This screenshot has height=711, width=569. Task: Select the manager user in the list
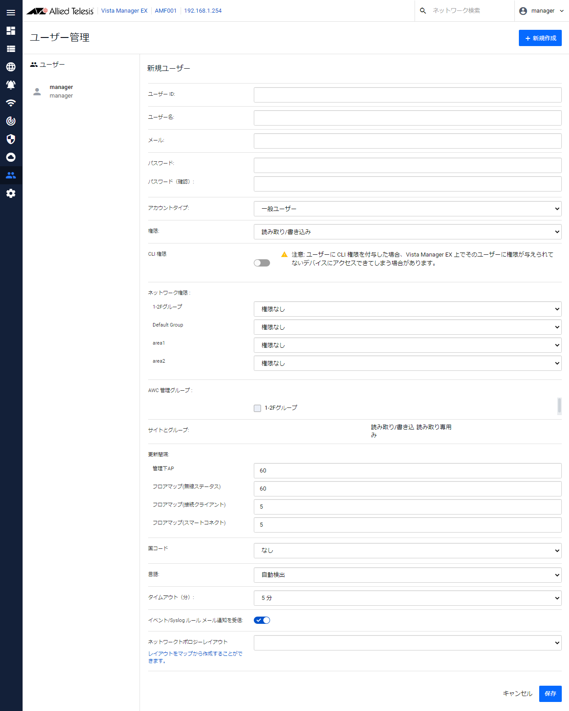point(81,91)
